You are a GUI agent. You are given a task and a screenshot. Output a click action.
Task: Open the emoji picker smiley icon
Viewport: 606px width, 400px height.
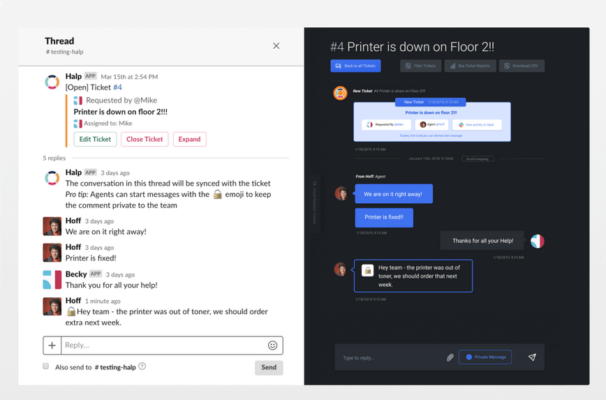point(272,345)
